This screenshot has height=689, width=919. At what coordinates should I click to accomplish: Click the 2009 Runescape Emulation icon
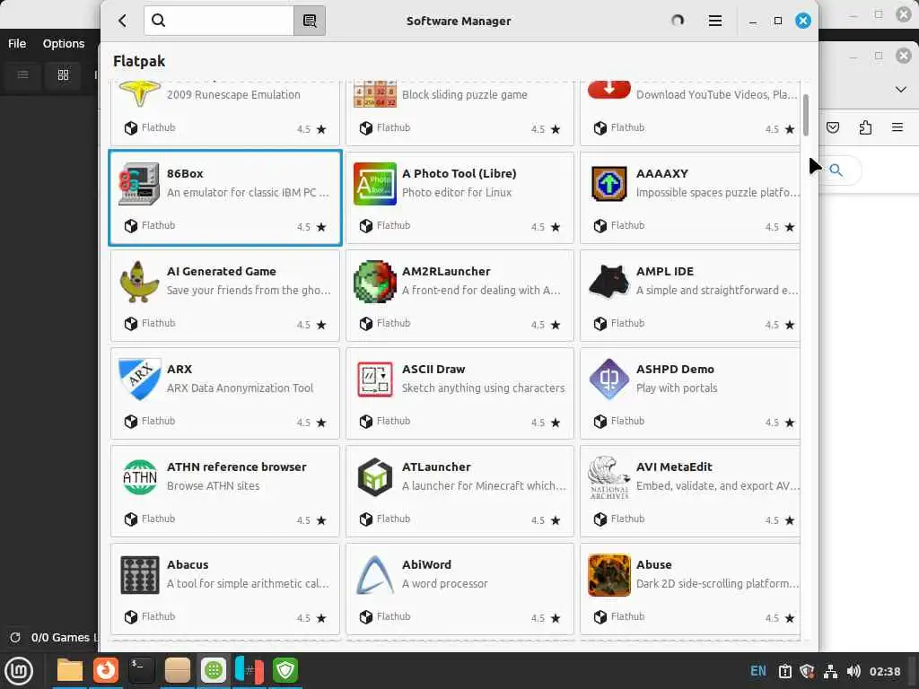click(139, 93)
